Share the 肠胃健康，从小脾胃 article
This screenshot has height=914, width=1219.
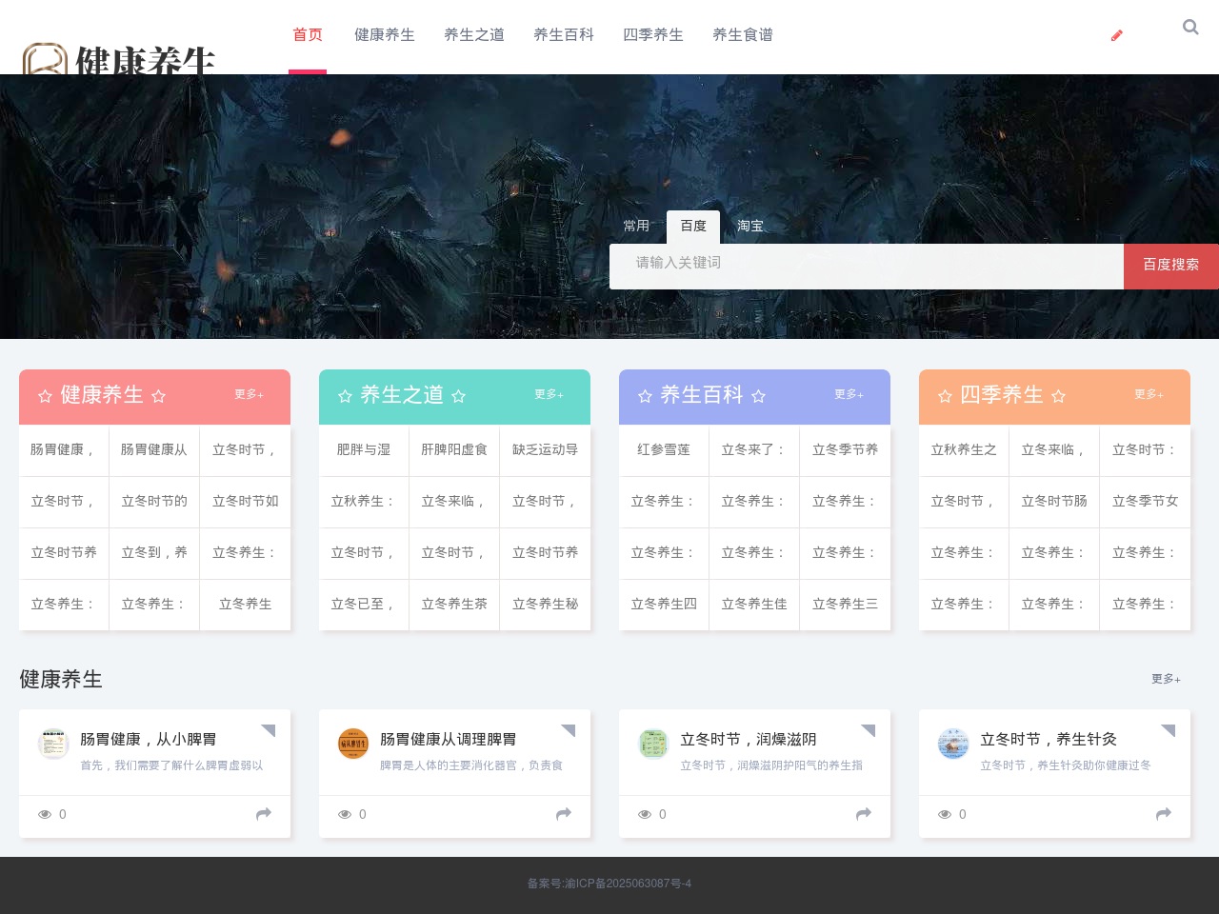pyautogui.click(x=264, y=814)
